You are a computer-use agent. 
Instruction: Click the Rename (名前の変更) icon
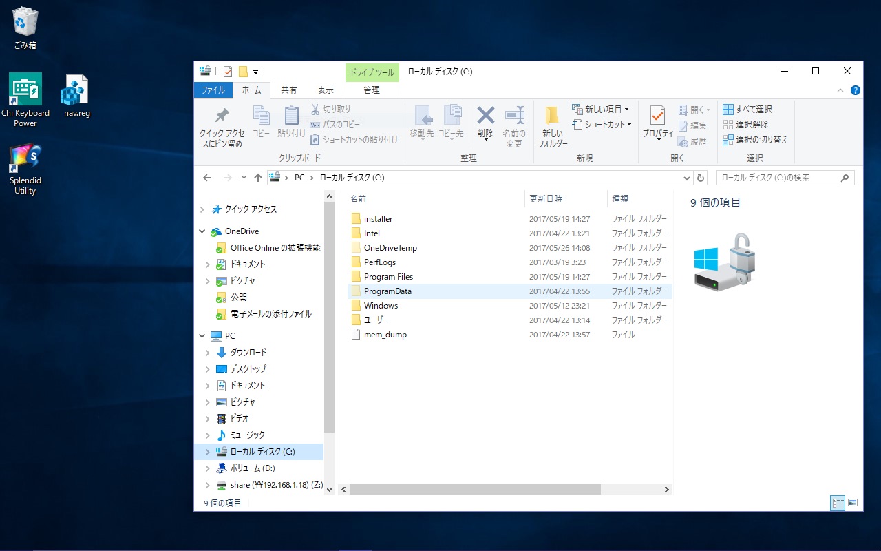coord(514,115)
